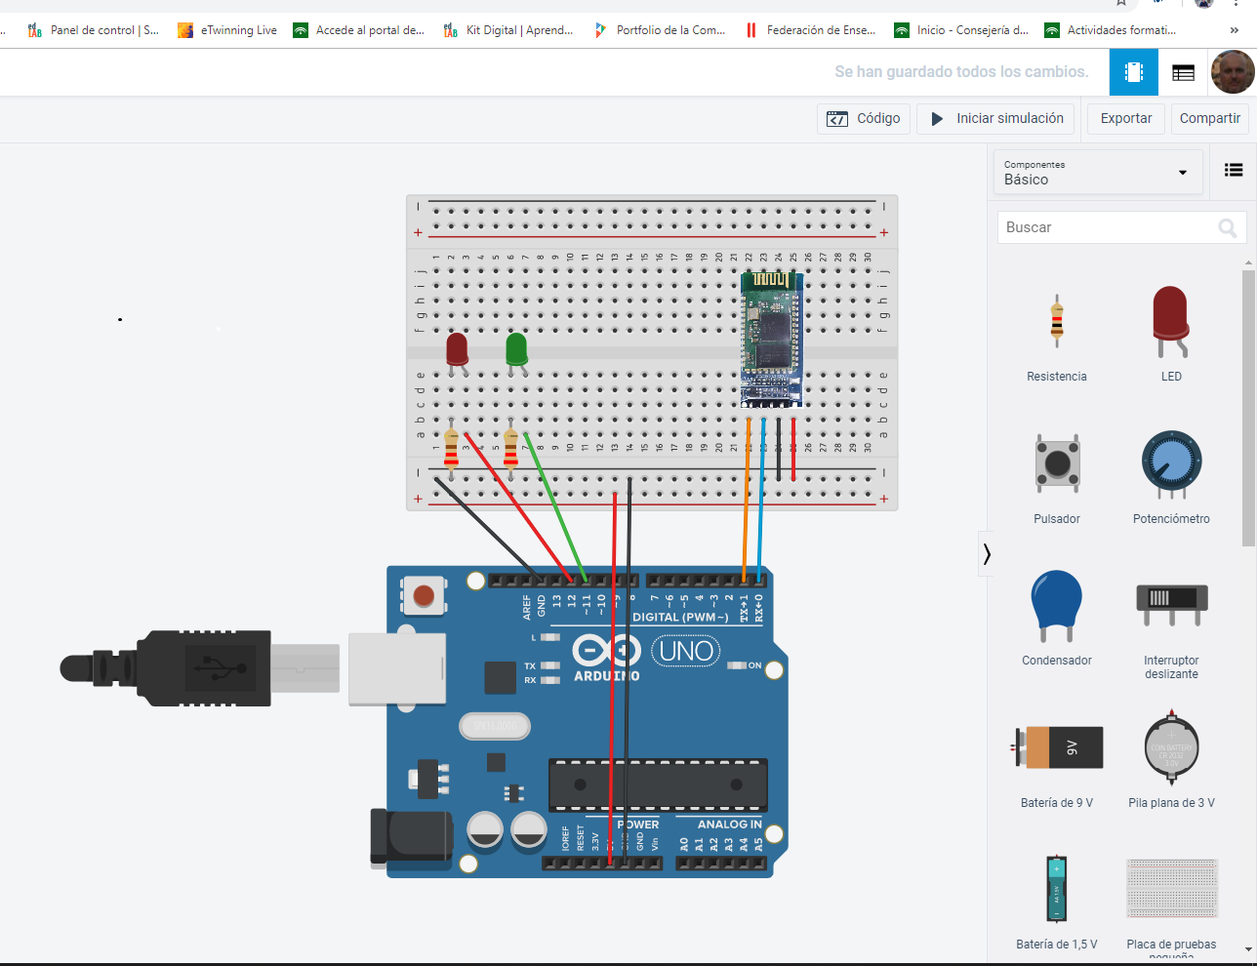
Task: Open Componentes Básico dropdown
Action: (x=1098, y=173)
